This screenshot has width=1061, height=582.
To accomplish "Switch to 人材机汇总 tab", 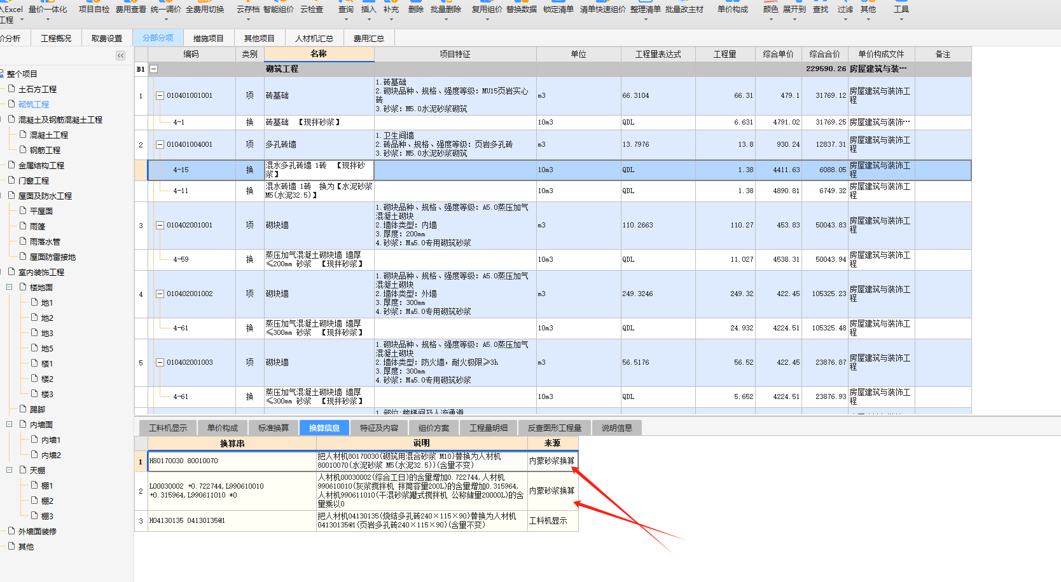I will (x=314, y=38).
